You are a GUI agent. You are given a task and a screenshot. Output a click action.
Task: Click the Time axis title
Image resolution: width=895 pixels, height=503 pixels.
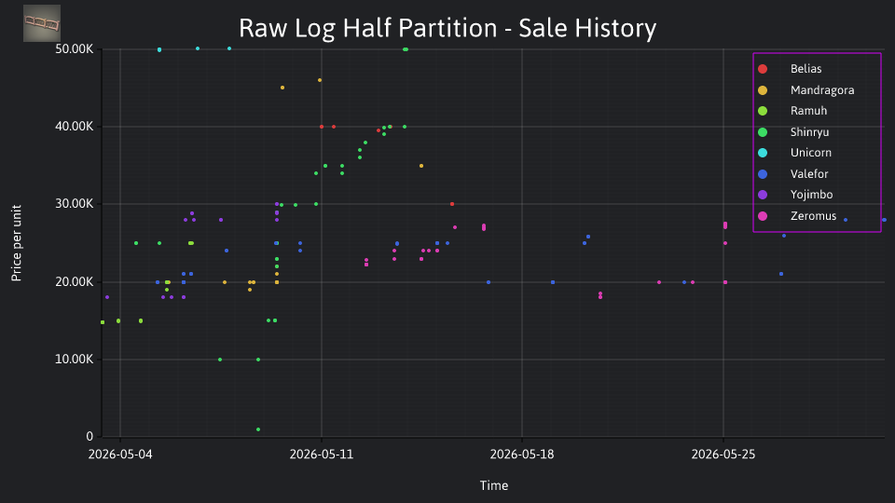(494, 485)
